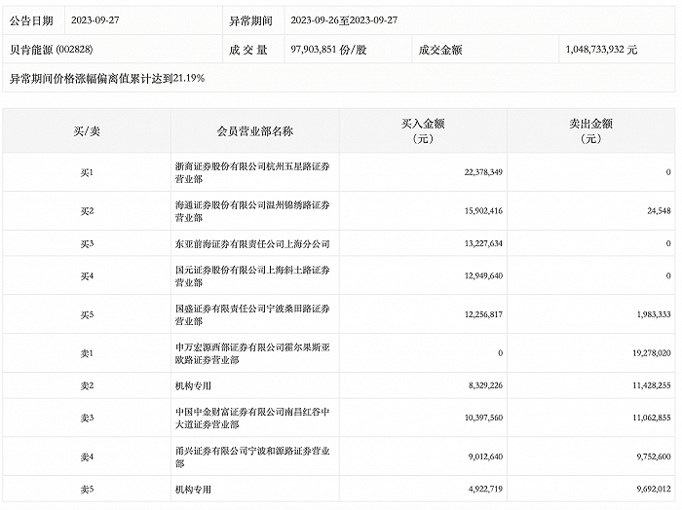The image size is (682, 510).
Task: Select buy amount 22,378,349
Action: [483, 172]
